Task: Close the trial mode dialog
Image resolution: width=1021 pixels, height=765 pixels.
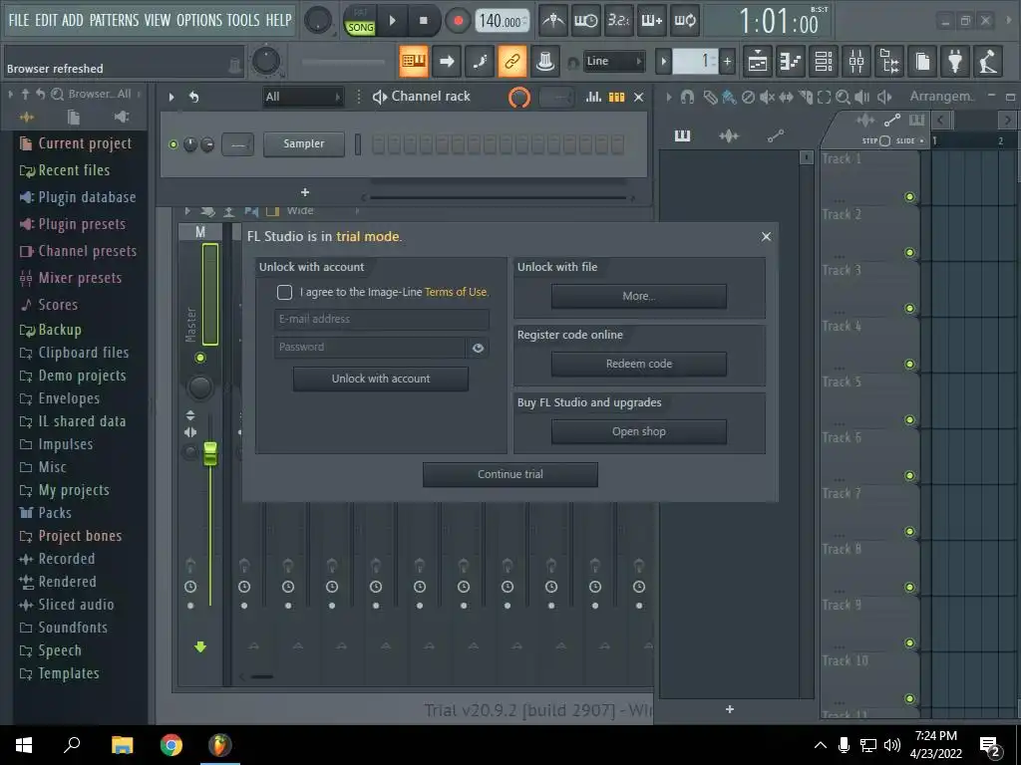Action: coord(766,237)
